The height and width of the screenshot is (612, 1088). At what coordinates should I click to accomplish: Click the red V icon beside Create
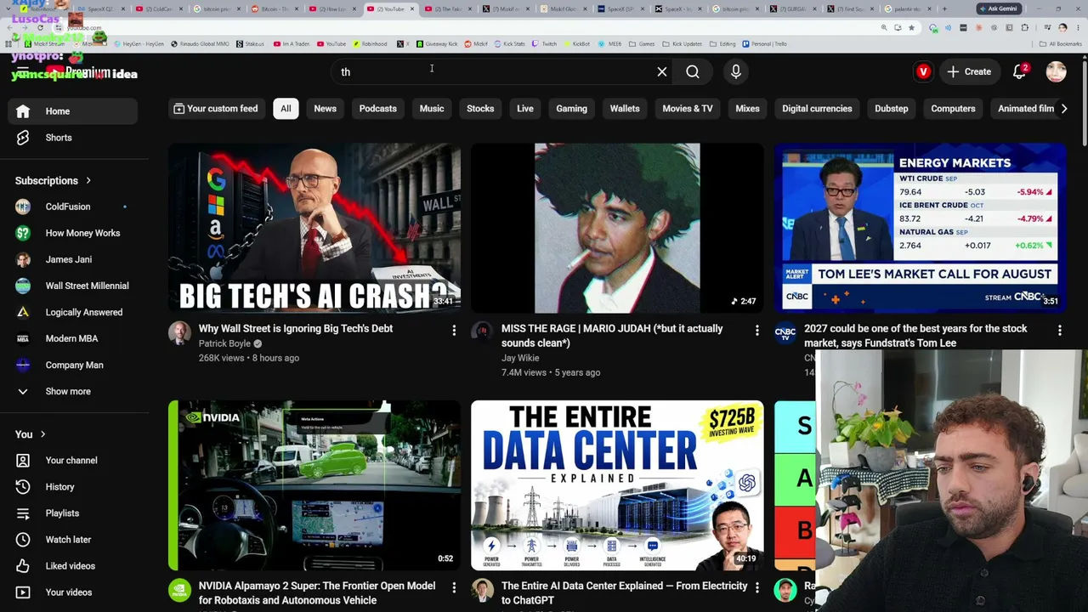[923, 72]
